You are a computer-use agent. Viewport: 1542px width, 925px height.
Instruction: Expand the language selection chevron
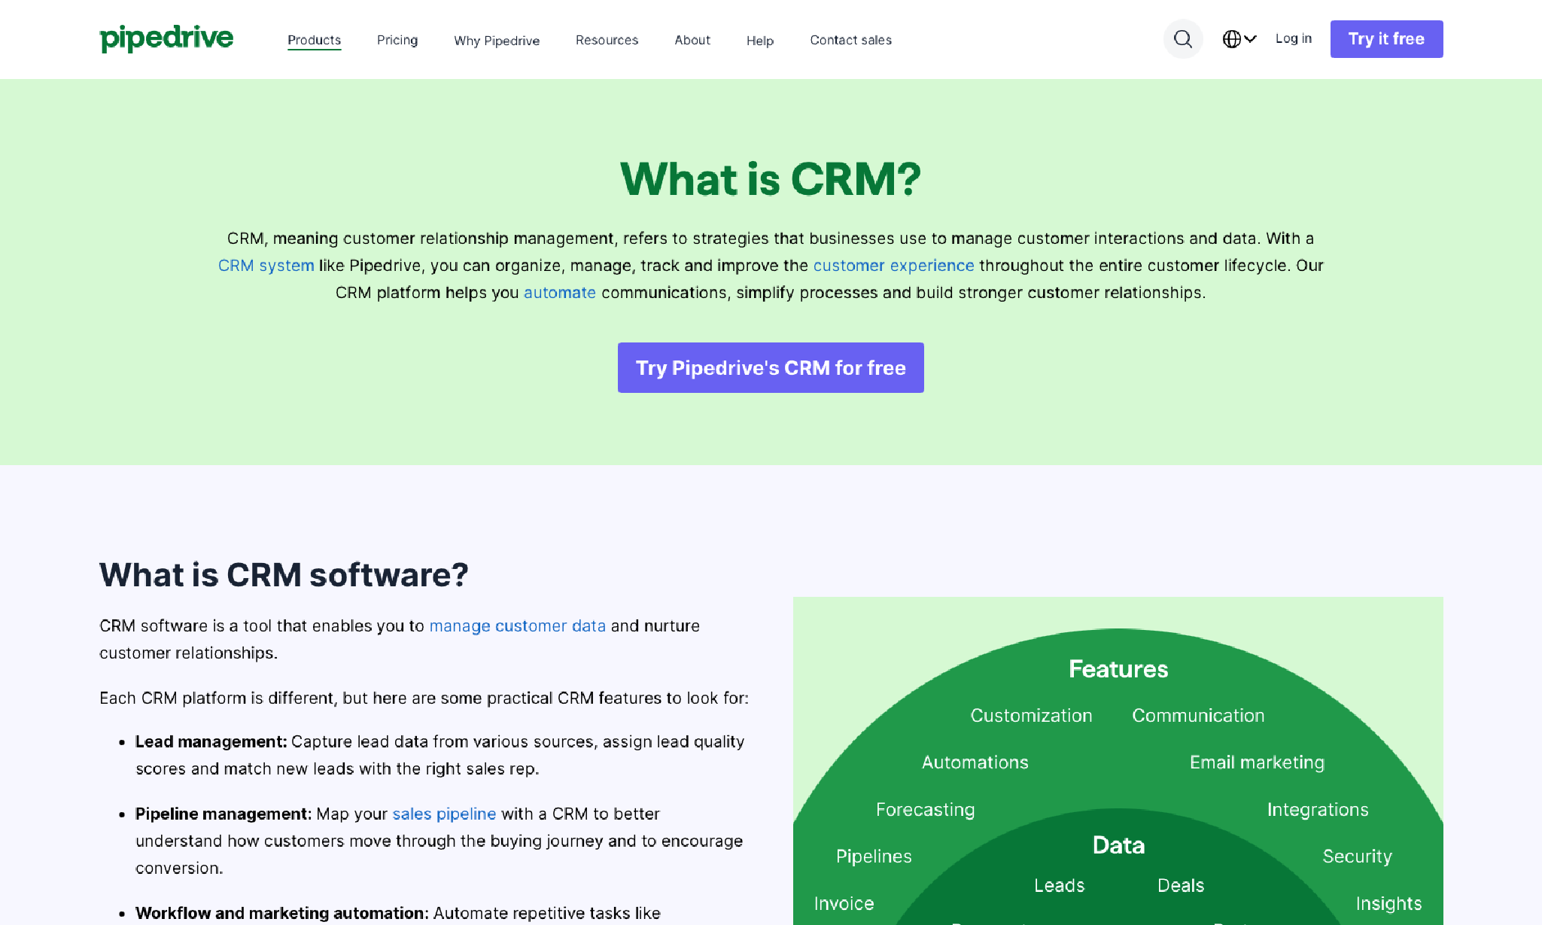click(1250, 38)
